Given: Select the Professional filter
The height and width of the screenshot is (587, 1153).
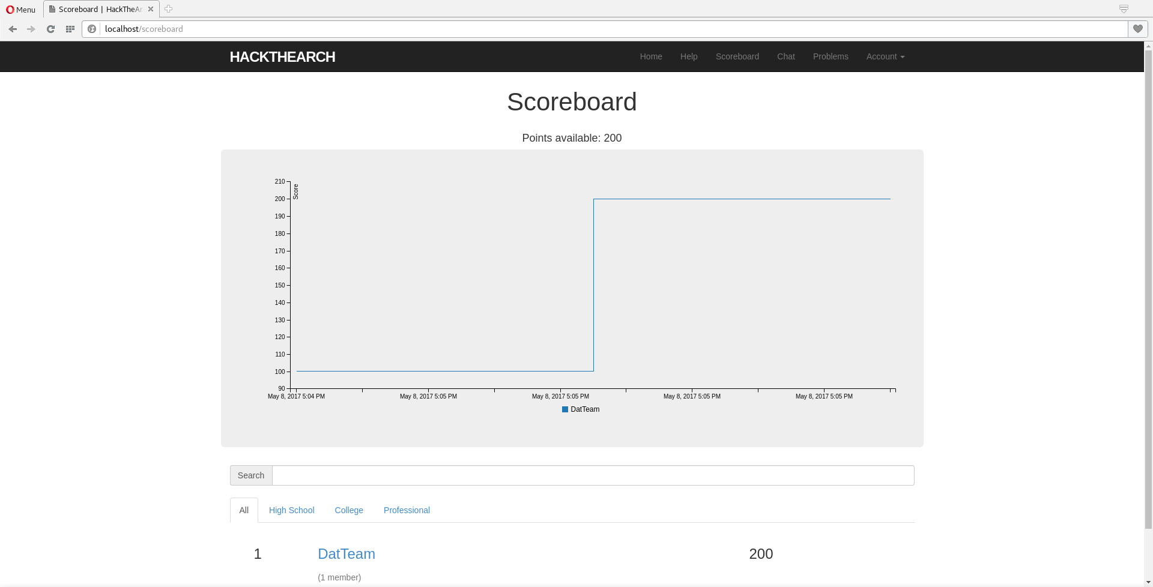Looking at the screenshot, I should click(x=407, y=510).
